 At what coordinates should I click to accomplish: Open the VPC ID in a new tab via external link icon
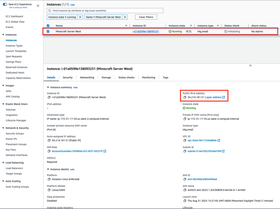pos(219,140)
